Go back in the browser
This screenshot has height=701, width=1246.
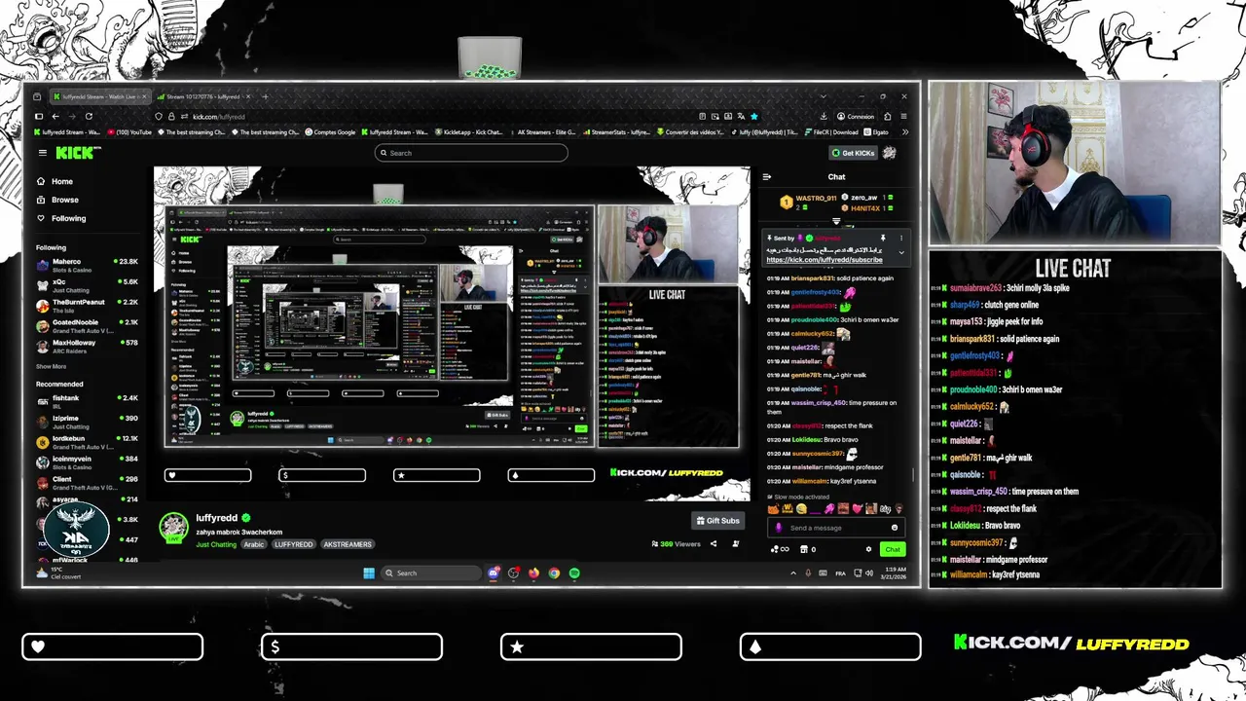pos(54,117)
